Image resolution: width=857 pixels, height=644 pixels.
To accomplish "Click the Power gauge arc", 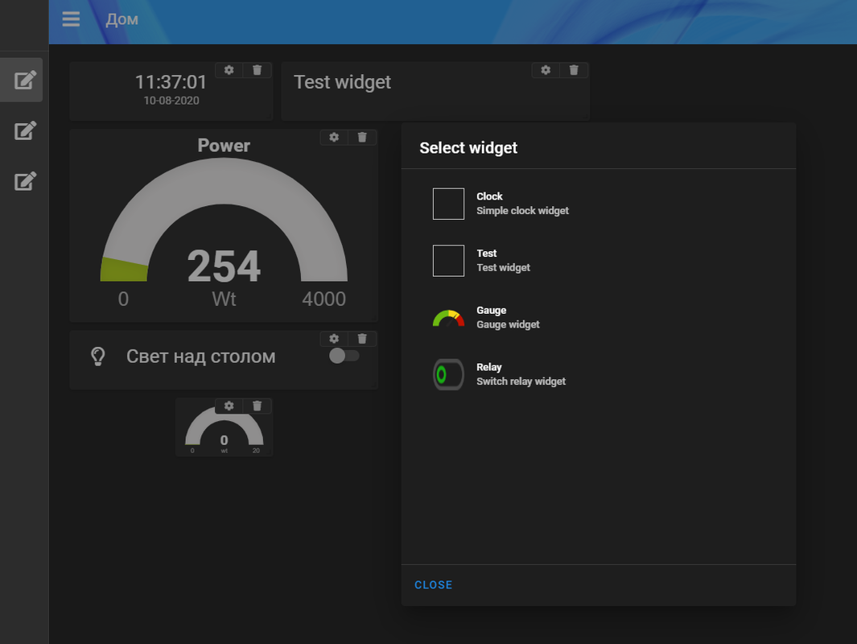I will click(224, 181).
